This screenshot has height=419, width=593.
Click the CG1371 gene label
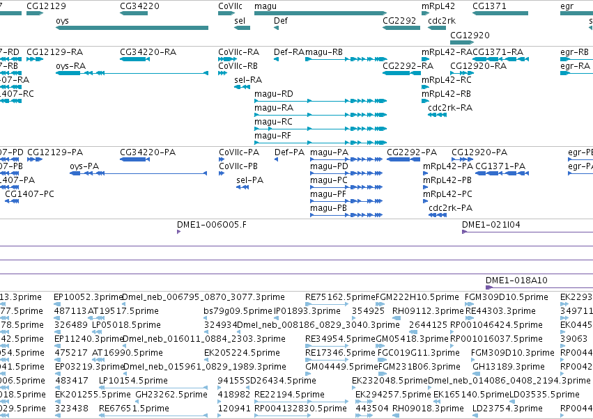point(489,6)
